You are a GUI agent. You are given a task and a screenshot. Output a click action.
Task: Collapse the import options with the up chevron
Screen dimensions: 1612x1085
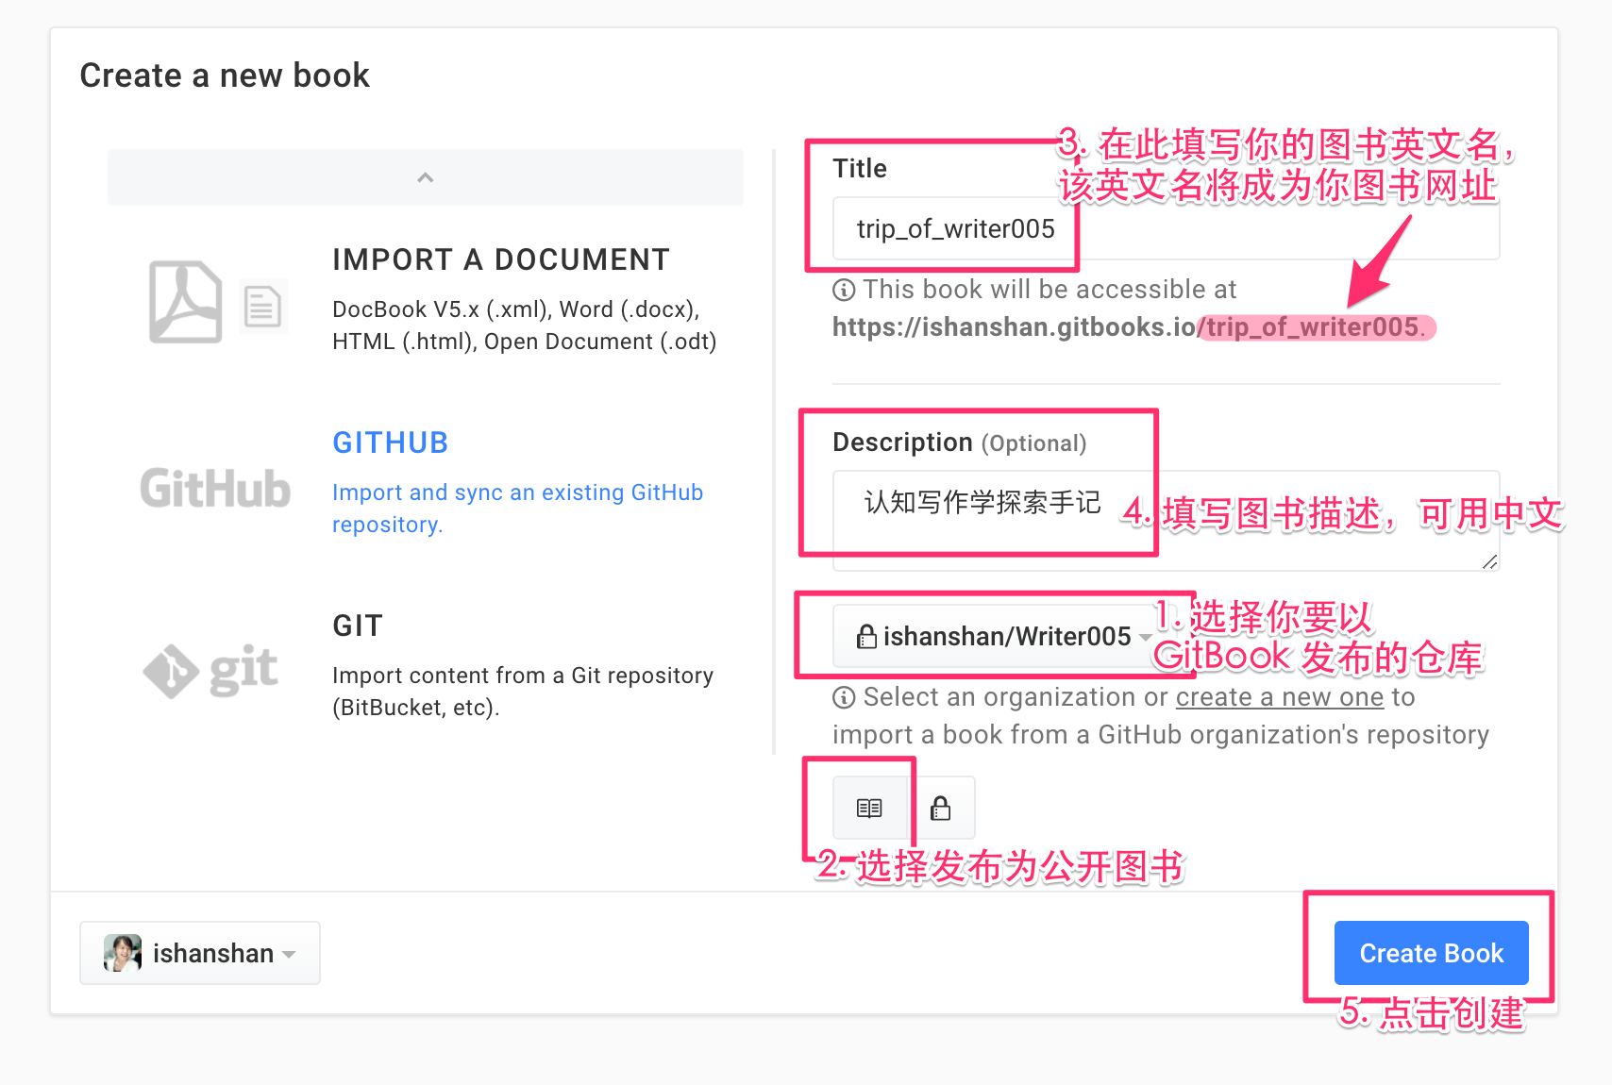tap(426, 177)
